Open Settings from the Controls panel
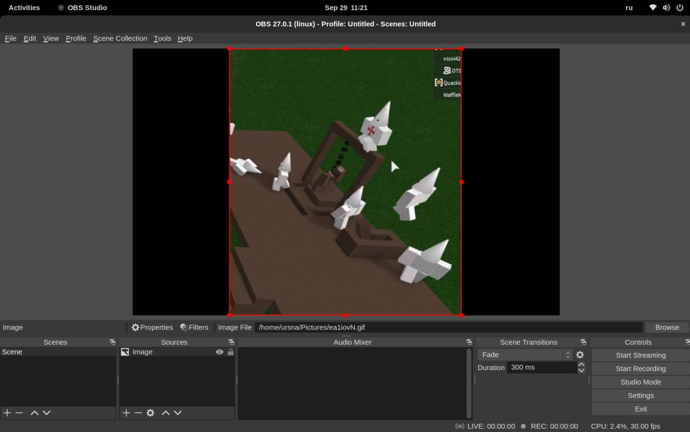This screenshot has width=690, height=432. (x=640, y=395)
